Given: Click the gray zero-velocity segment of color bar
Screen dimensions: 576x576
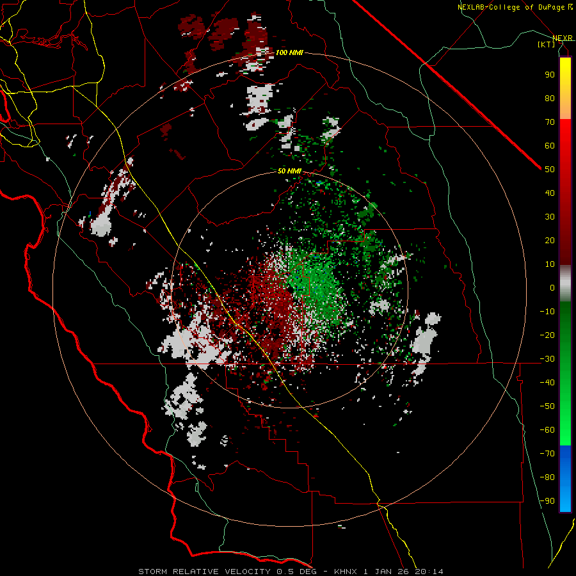Looking at the screenshot, I should coord(565,284).
